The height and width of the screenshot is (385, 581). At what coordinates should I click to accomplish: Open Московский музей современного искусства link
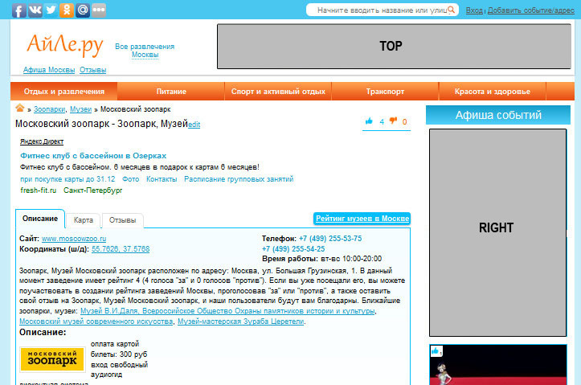[x=96, y=322]
